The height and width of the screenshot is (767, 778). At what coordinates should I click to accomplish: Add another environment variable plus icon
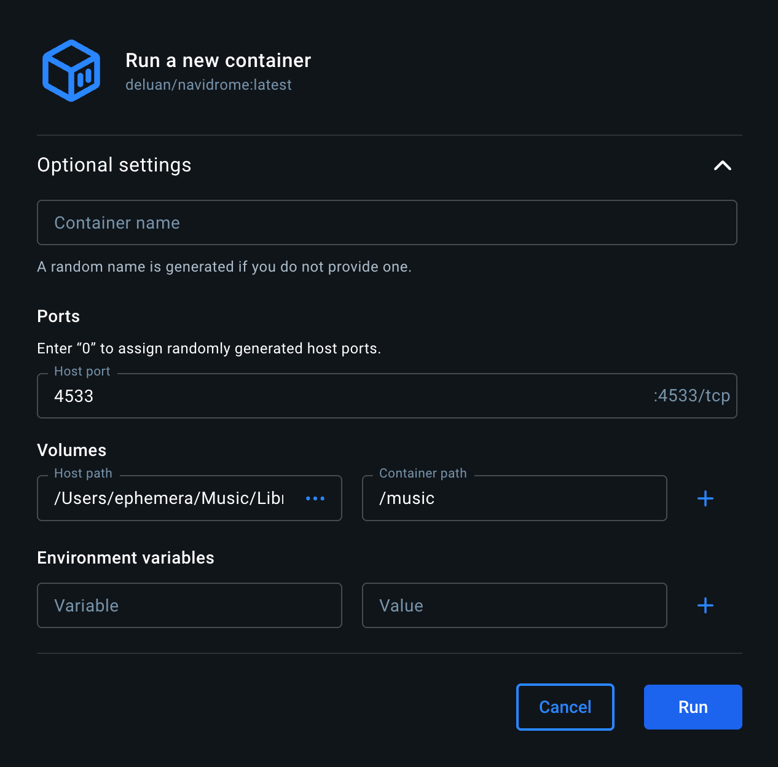[705, 605]
